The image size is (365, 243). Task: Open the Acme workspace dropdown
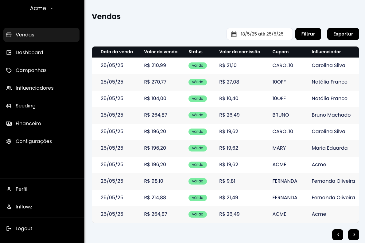[42, 8]
